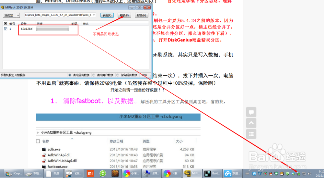The image size is (324, 178).
Task: Open iCop... taskbar item
Action: (x=13, y=173)
